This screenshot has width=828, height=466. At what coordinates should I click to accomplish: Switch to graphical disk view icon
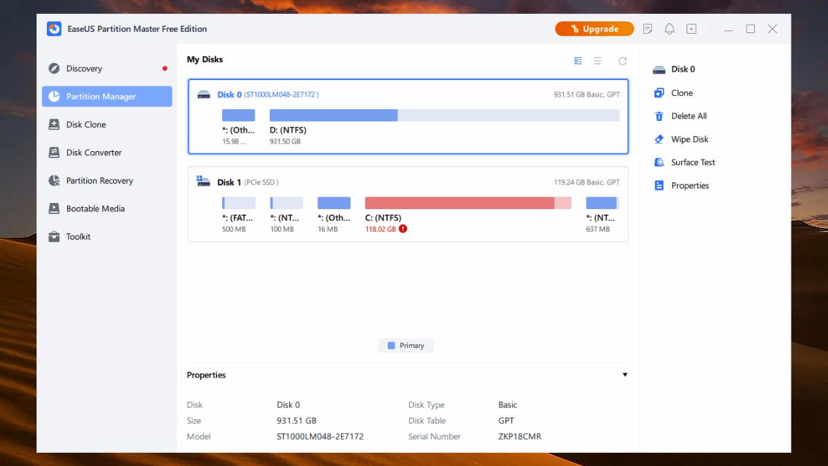578,61
